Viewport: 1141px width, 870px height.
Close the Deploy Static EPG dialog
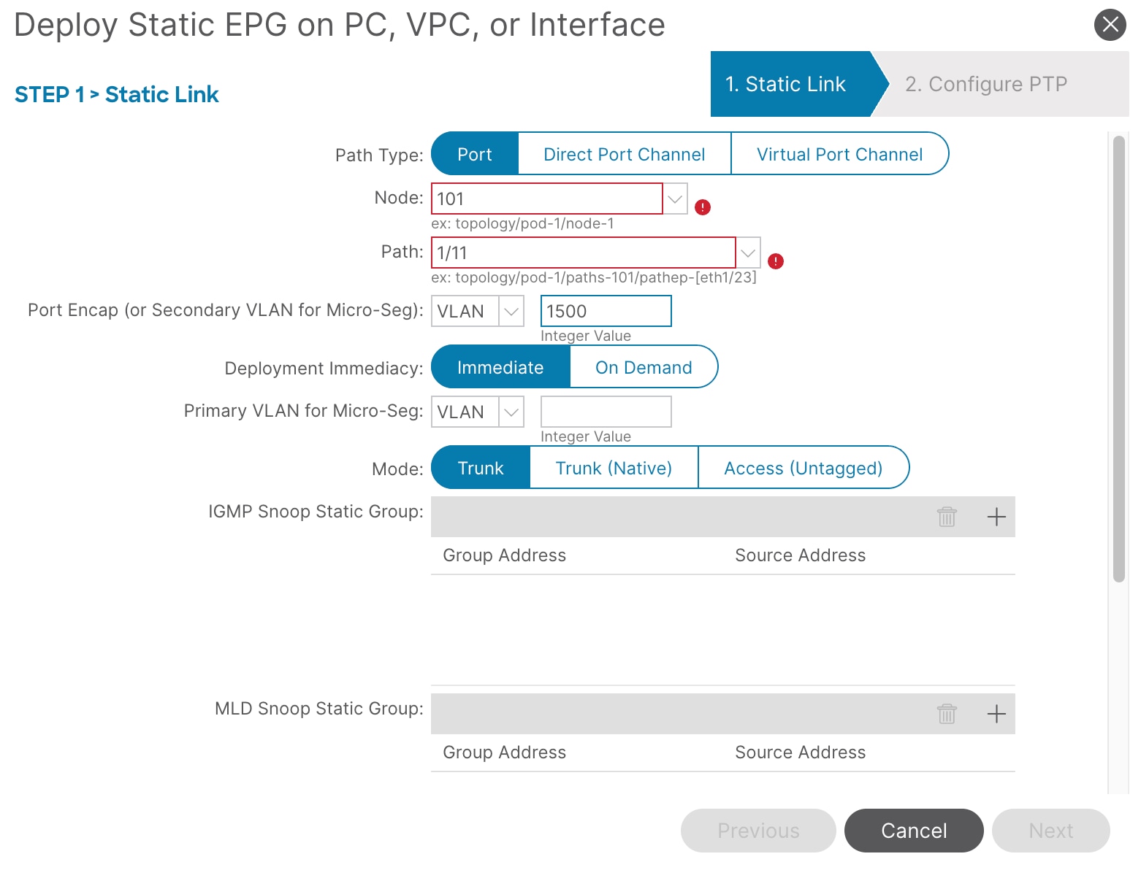click(1110, 25)
